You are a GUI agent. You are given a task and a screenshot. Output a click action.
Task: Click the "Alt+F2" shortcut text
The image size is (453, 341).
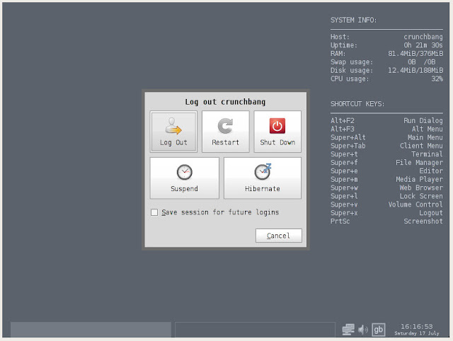pos(343,121)
